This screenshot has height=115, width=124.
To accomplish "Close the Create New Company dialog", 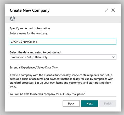I will tap(113, 10).
